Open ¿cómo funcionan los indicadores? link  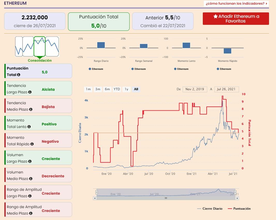(x=236, y=4)
